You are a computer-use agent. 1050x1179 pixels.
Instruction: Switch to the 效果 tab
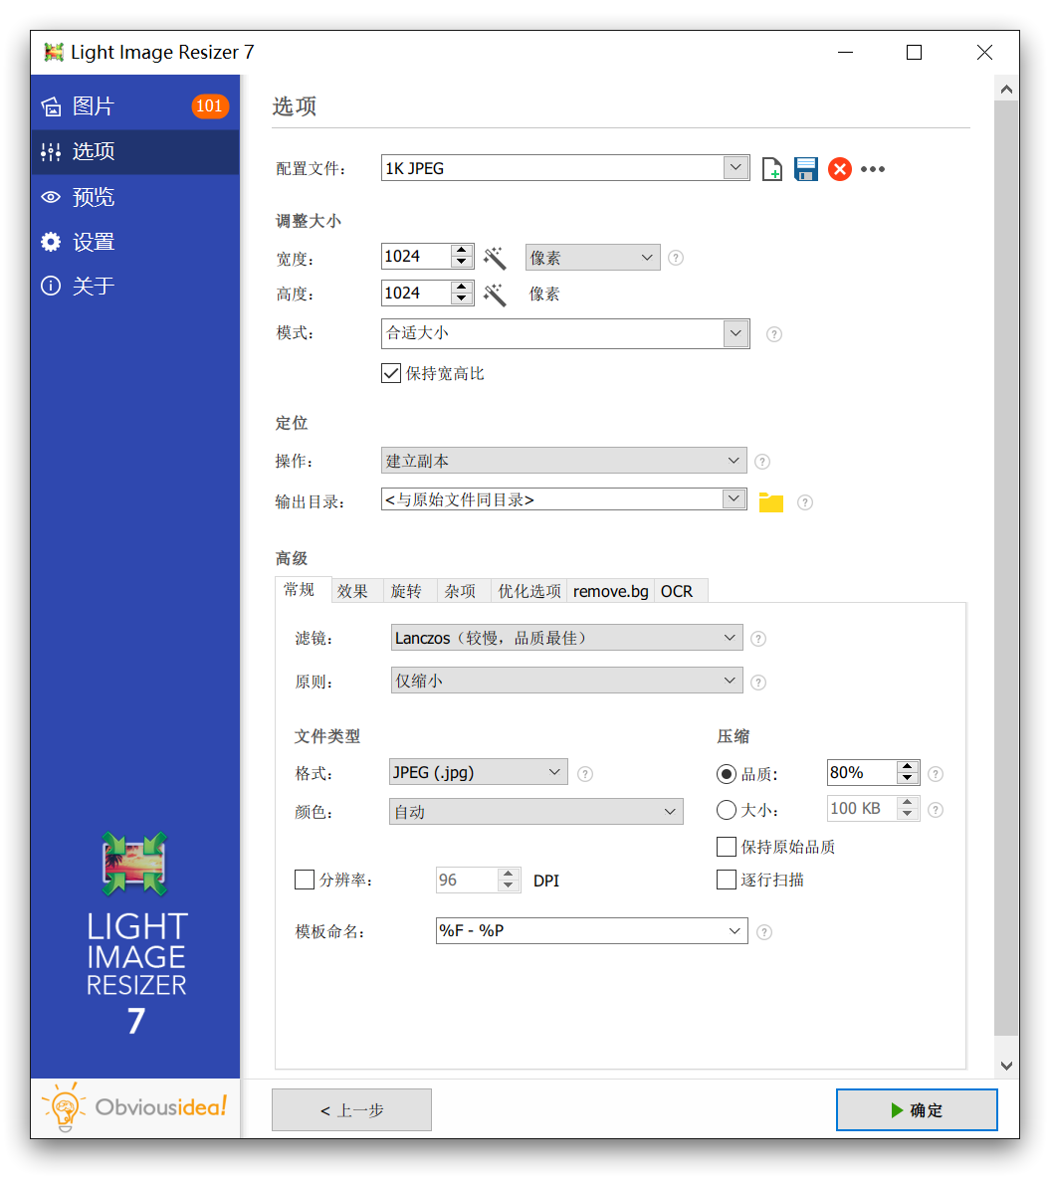coord(352,591)
